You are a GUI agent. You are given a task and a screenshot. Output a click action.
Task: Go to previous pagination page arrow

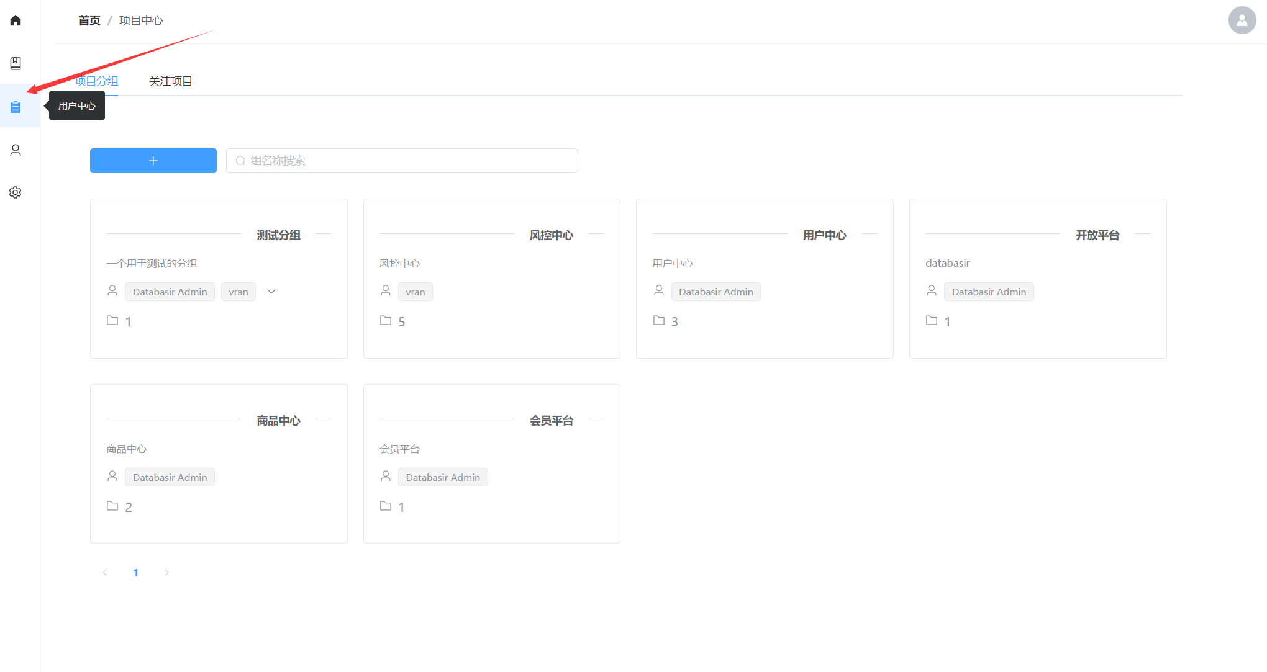[105, 572]
